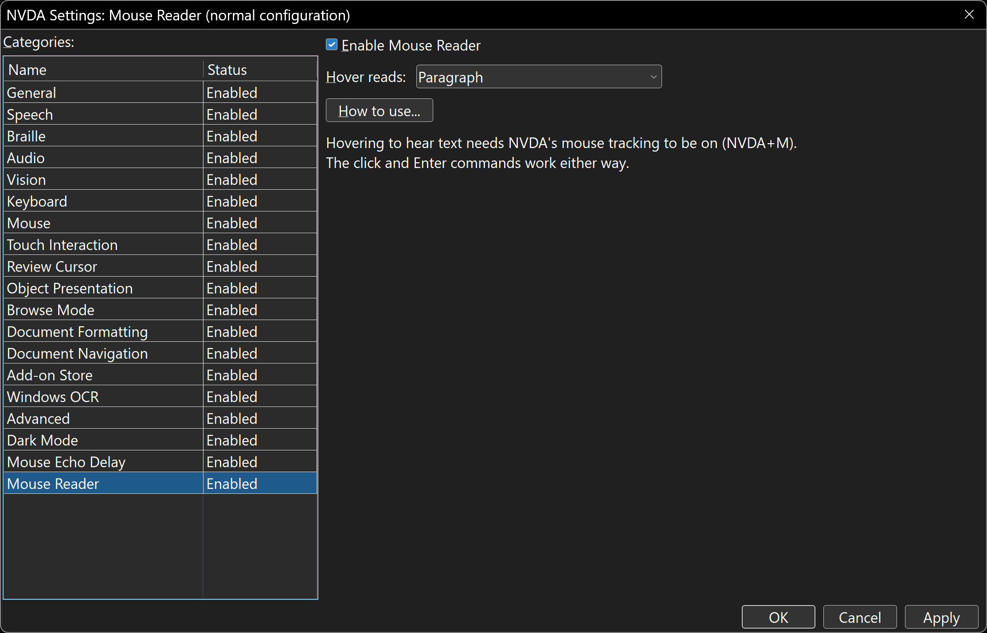Click the Cancel button
Screen dimensions: 987x633
pos(860,617)
